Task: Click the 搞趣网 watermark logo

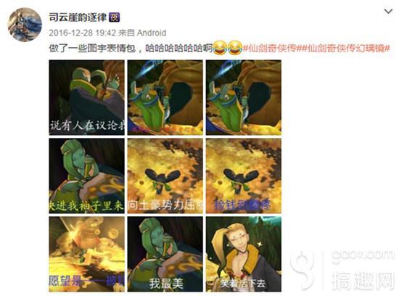Action: pos(343,270)
